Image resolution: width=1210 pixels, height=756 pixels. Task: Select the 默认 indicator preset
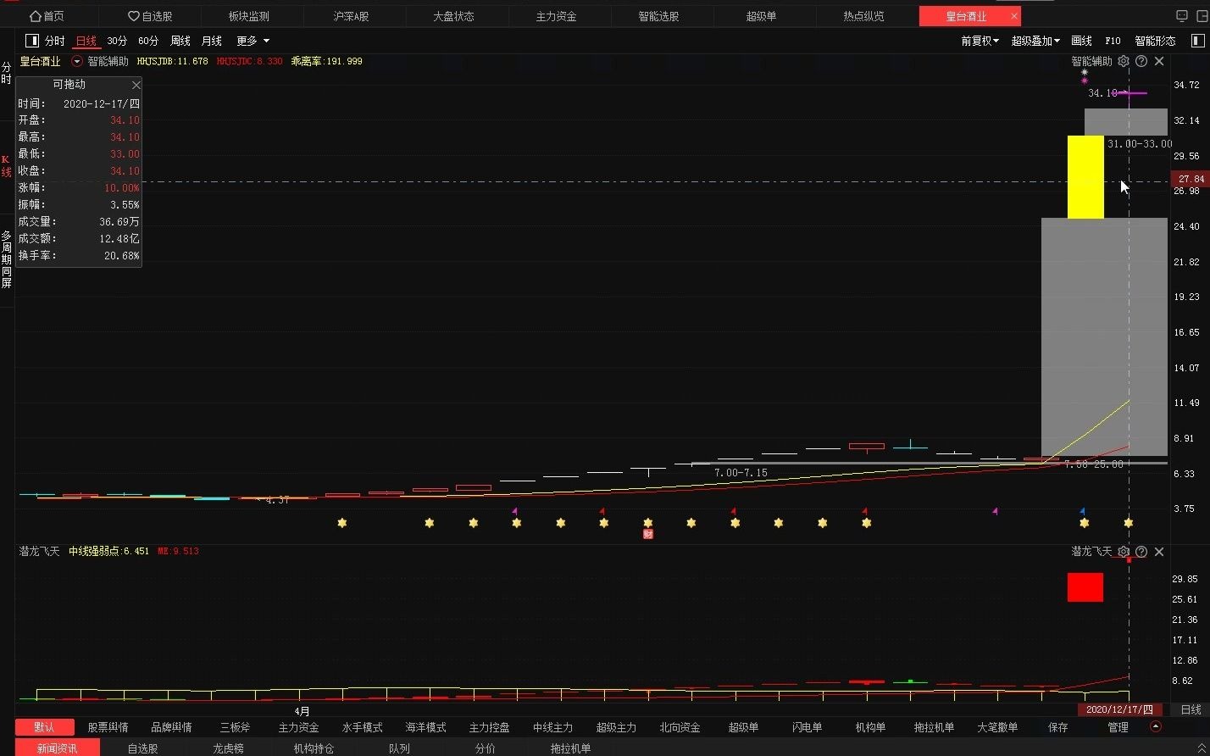[44, 727]
